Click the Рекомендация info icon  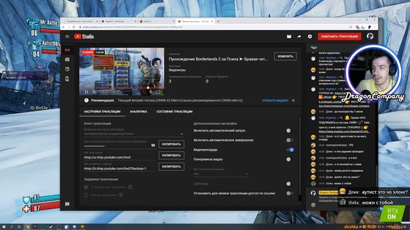pos(86,100)
